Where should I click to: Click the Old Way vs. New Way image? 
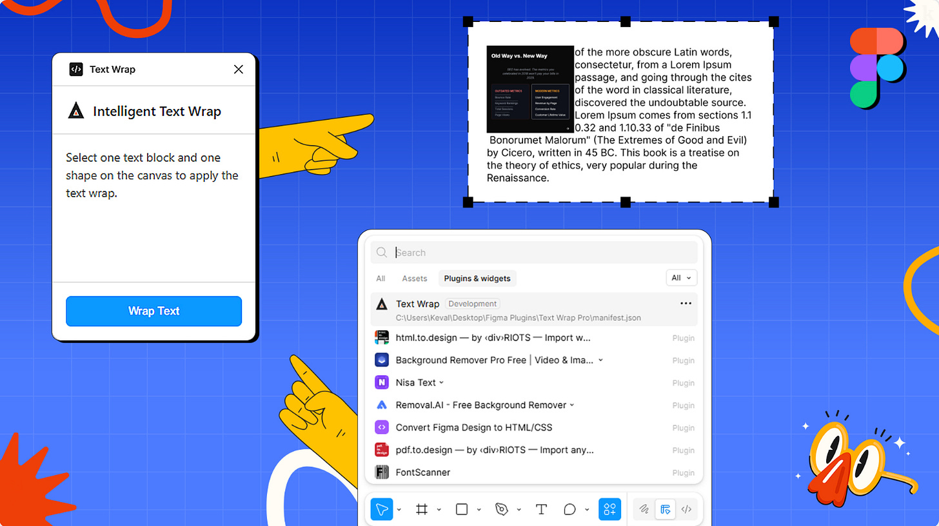click(530, 89)
